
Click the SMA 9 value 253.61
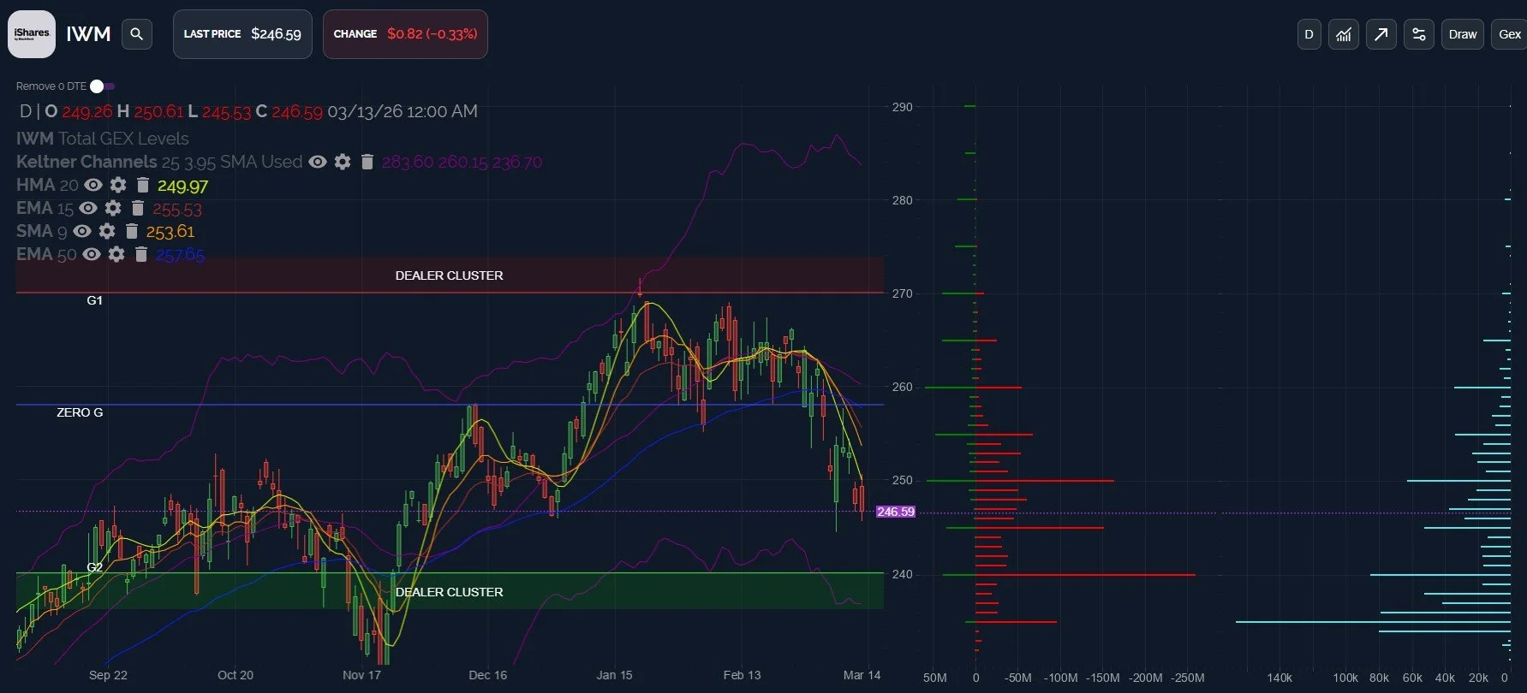170,232
